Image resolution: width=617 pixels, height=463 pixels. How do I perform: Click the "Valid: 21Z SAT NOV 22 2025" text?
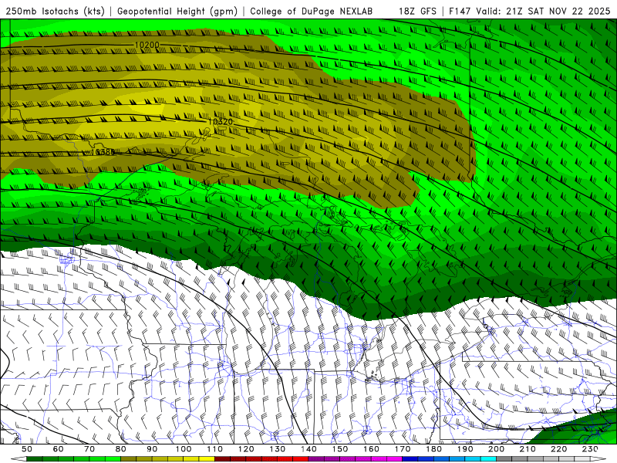pos(544,11)
